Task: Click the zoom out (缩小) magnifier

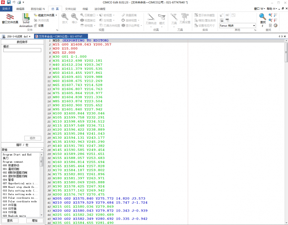Action: (x=74, y=18)
